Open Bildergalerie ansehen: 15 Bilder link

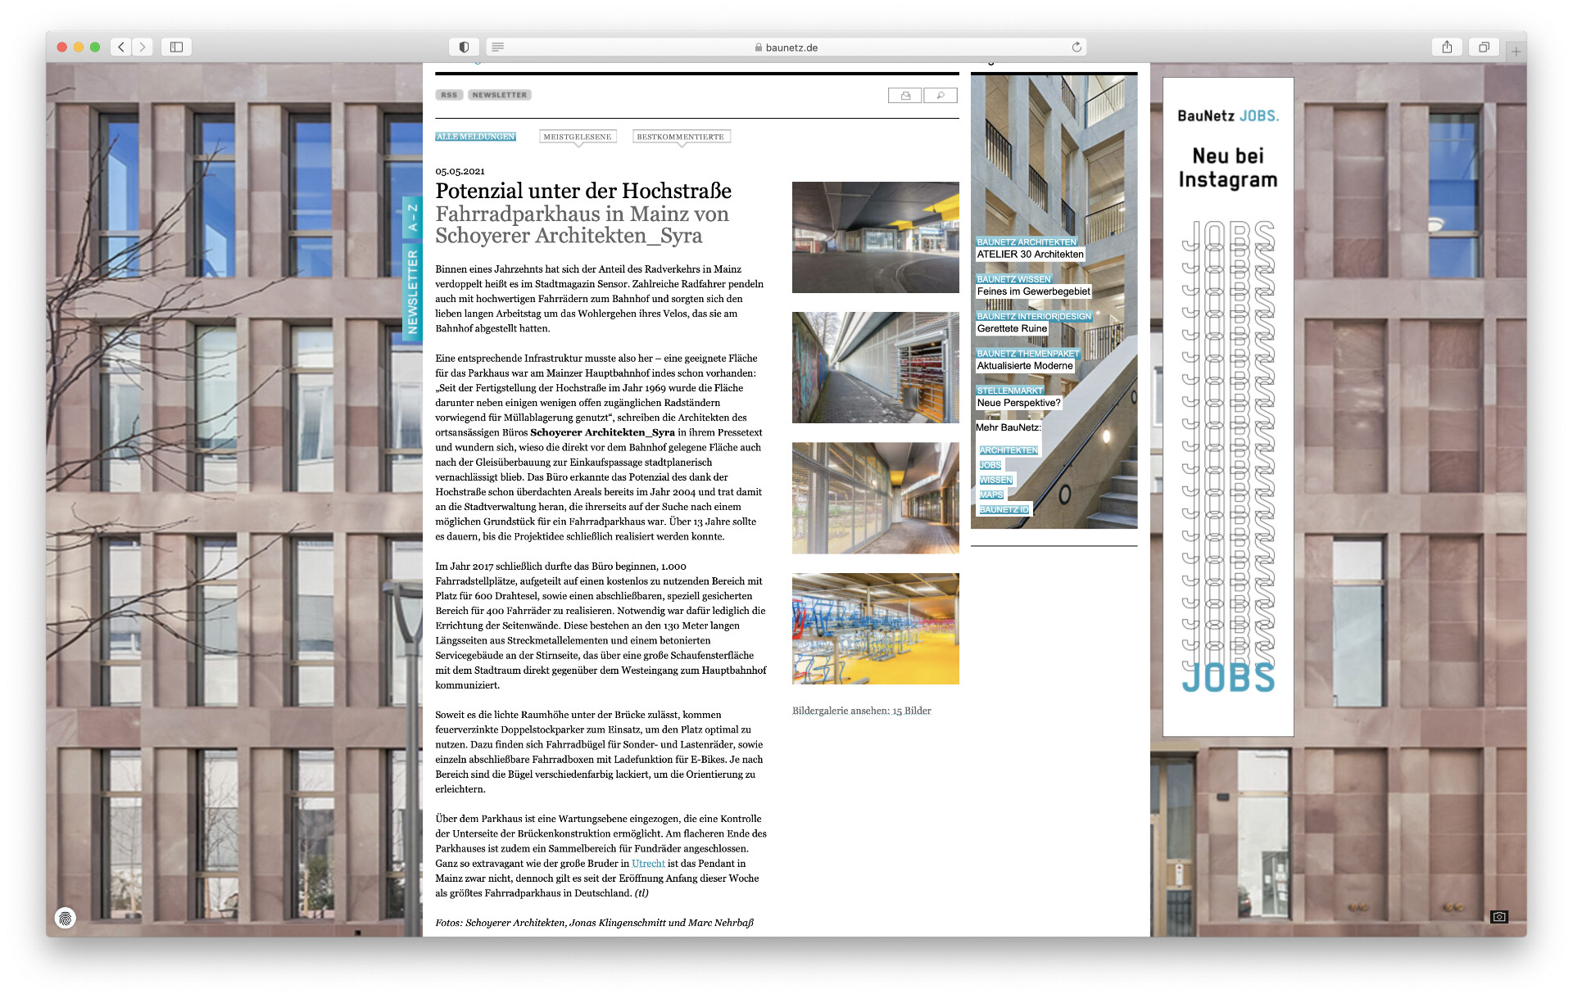pyautogui.click(x=861, y=711)
